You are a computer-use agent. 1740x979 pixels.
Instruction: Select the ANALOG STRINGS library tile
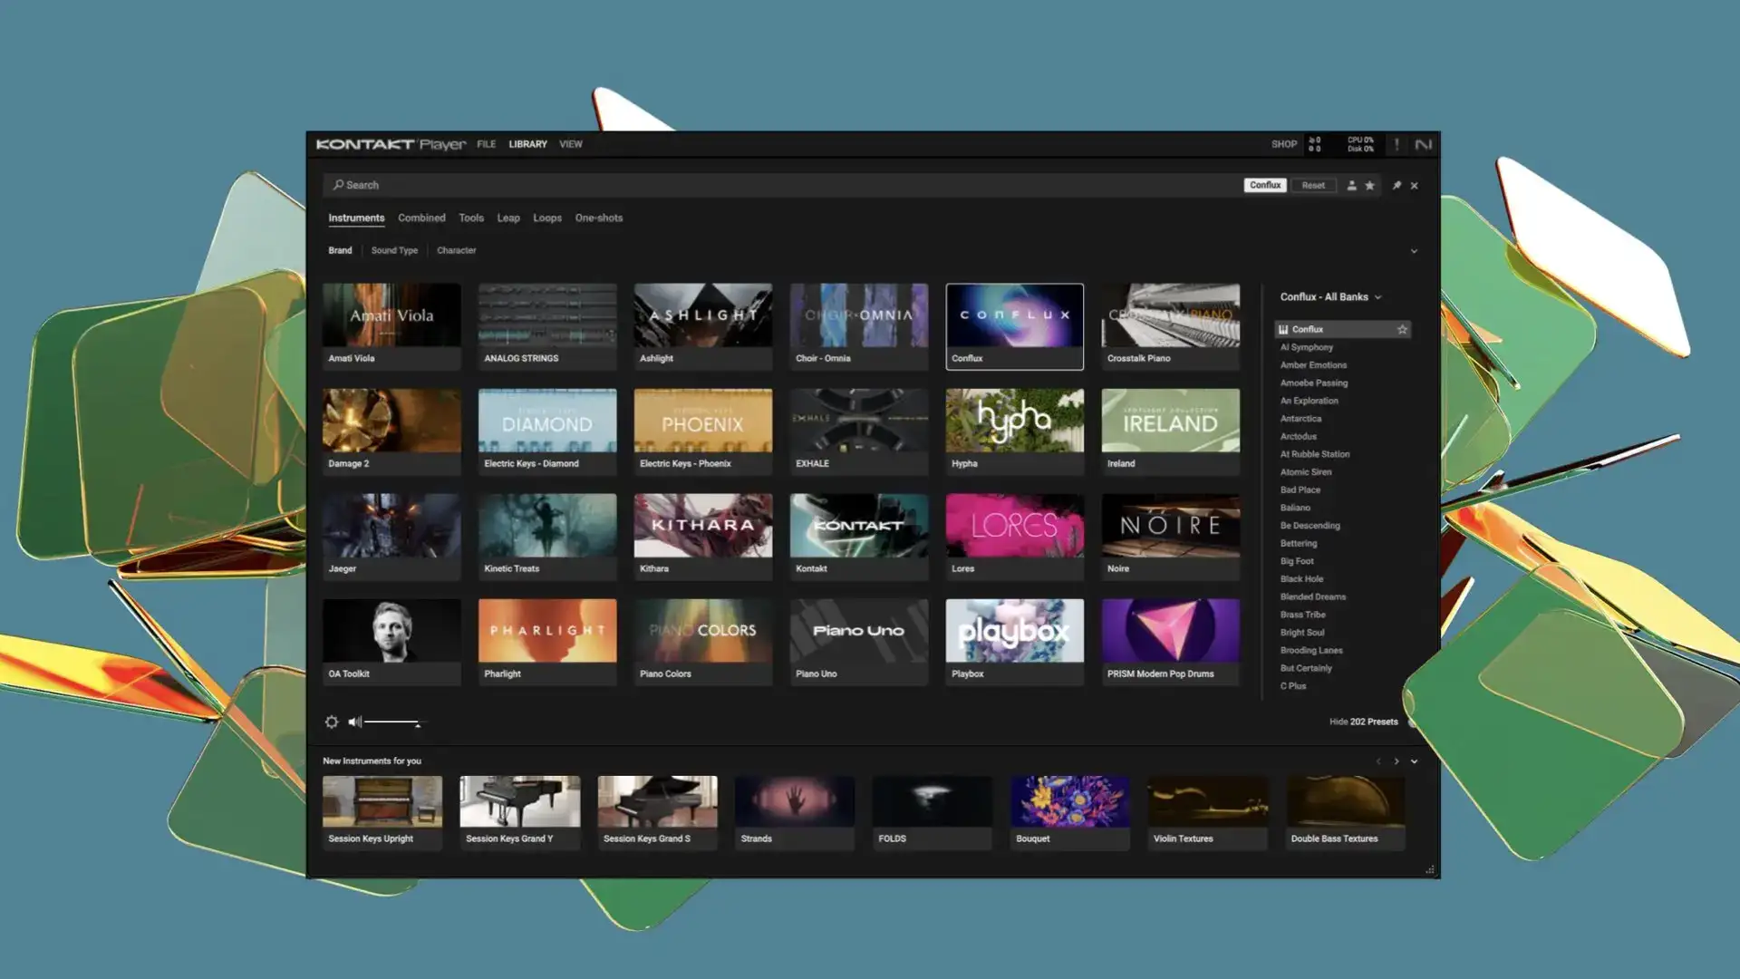pos(547,326)
